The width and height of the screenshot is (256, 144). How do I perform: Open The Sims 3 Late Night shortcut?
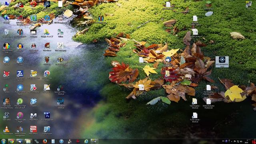pos(20,116)
